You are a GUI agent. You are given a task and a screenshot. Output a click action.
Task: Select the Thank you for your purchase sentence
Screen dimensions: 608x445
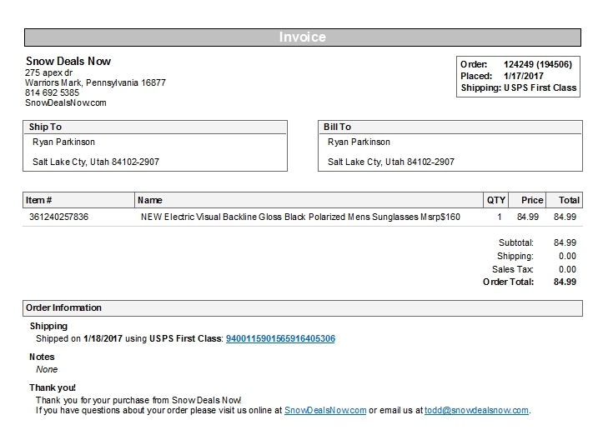[x=138, y=400]
